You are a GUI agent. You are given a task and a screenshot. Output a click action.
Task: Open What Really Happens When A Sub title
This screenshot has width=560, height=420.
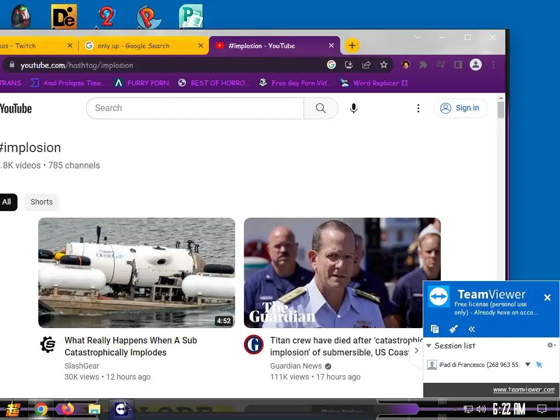[x=131, y=346]
